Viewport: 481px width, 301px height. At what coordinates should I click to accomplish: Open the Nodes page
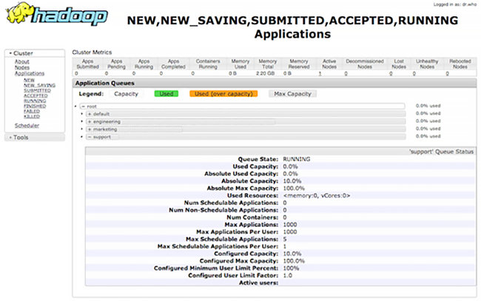[22, 67]
